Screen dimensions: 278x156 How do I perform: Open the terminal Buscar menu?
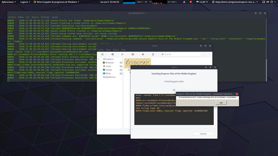tap(35, 17)
